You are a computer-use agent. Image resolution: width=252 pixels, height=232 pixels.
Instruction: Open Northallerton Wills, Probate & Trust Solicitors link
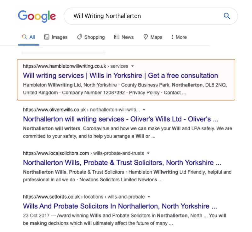click(122, 162)
